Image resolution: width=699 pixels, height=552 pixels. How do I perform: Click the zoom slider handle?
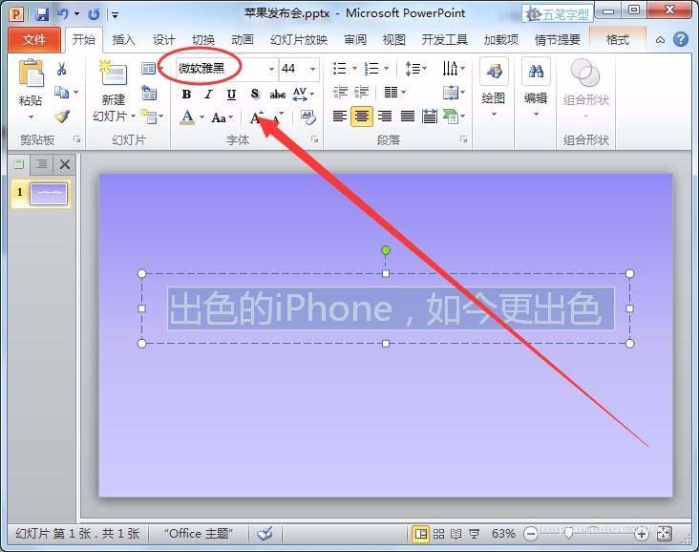coord(568,534)
